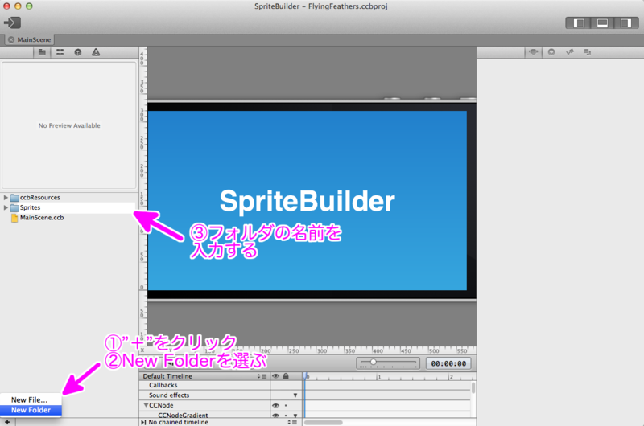This screenshot has width=644, height=426.
Task: Toggle CCNodeGradient lock dot
Action: (x=286, y=416)
